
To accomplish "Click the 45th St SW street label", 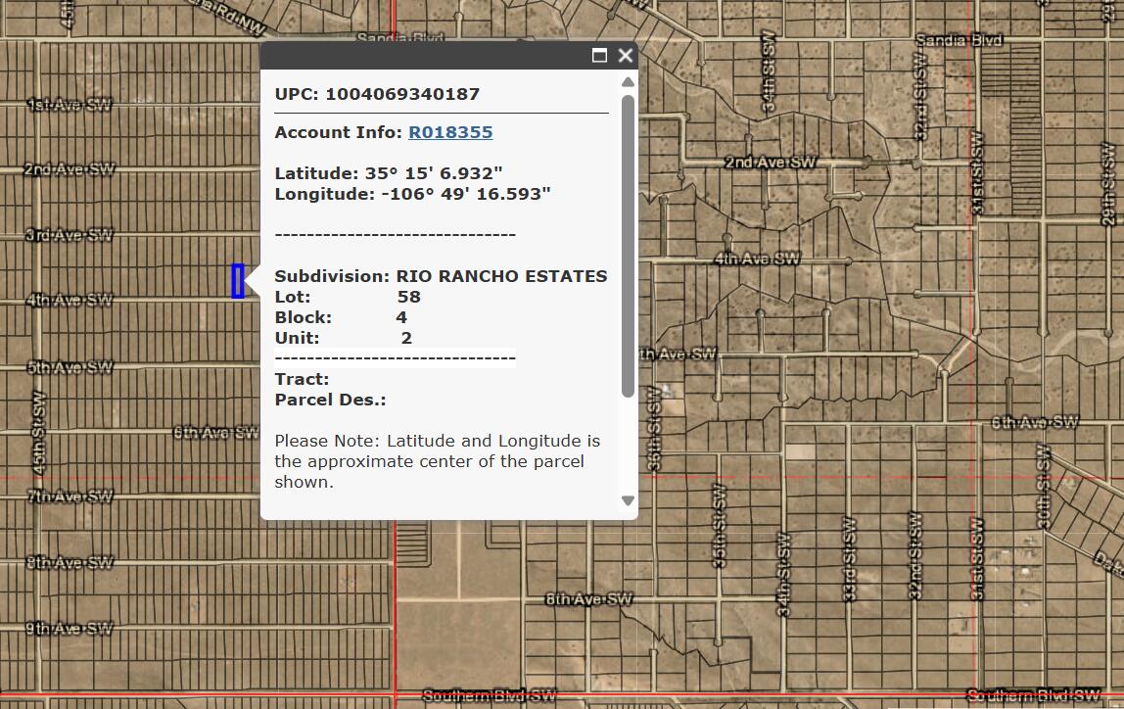I will coord(40,433).
